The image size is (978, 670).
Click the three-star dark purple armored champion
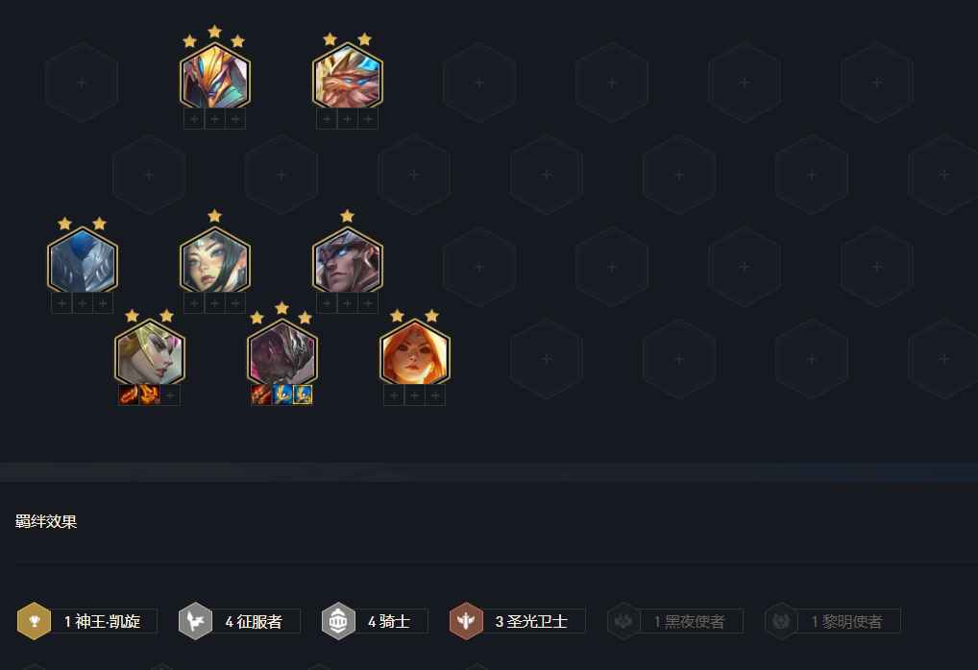point(281,352)
